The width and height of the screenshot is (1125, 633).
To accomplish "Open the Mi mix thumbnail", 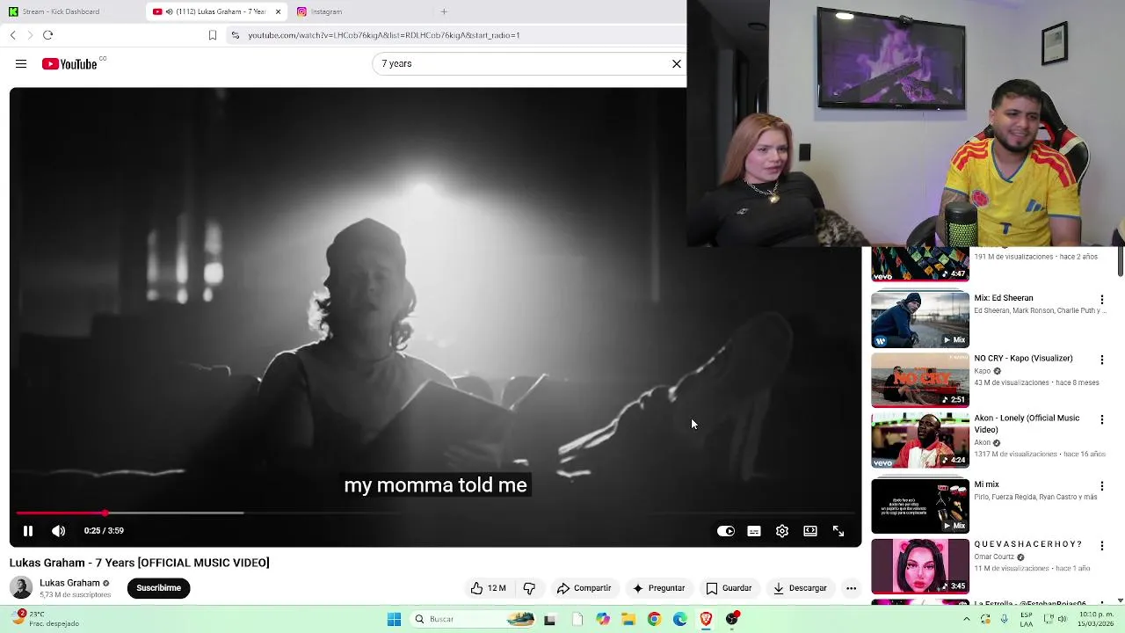I will pos(920,506).
